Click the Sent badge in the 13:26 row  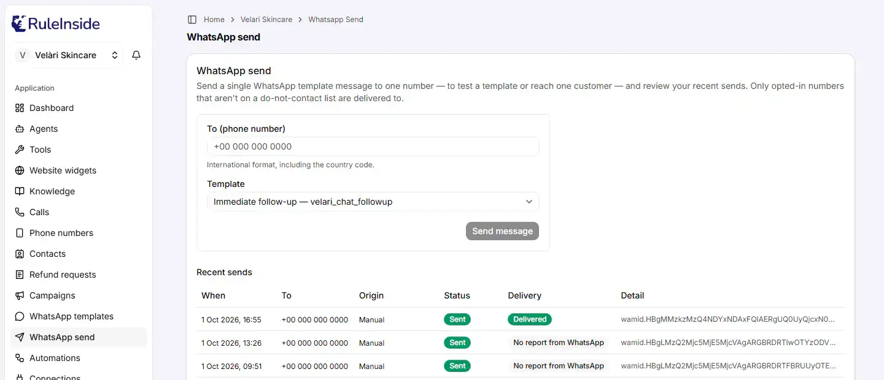tap(457, 343)
